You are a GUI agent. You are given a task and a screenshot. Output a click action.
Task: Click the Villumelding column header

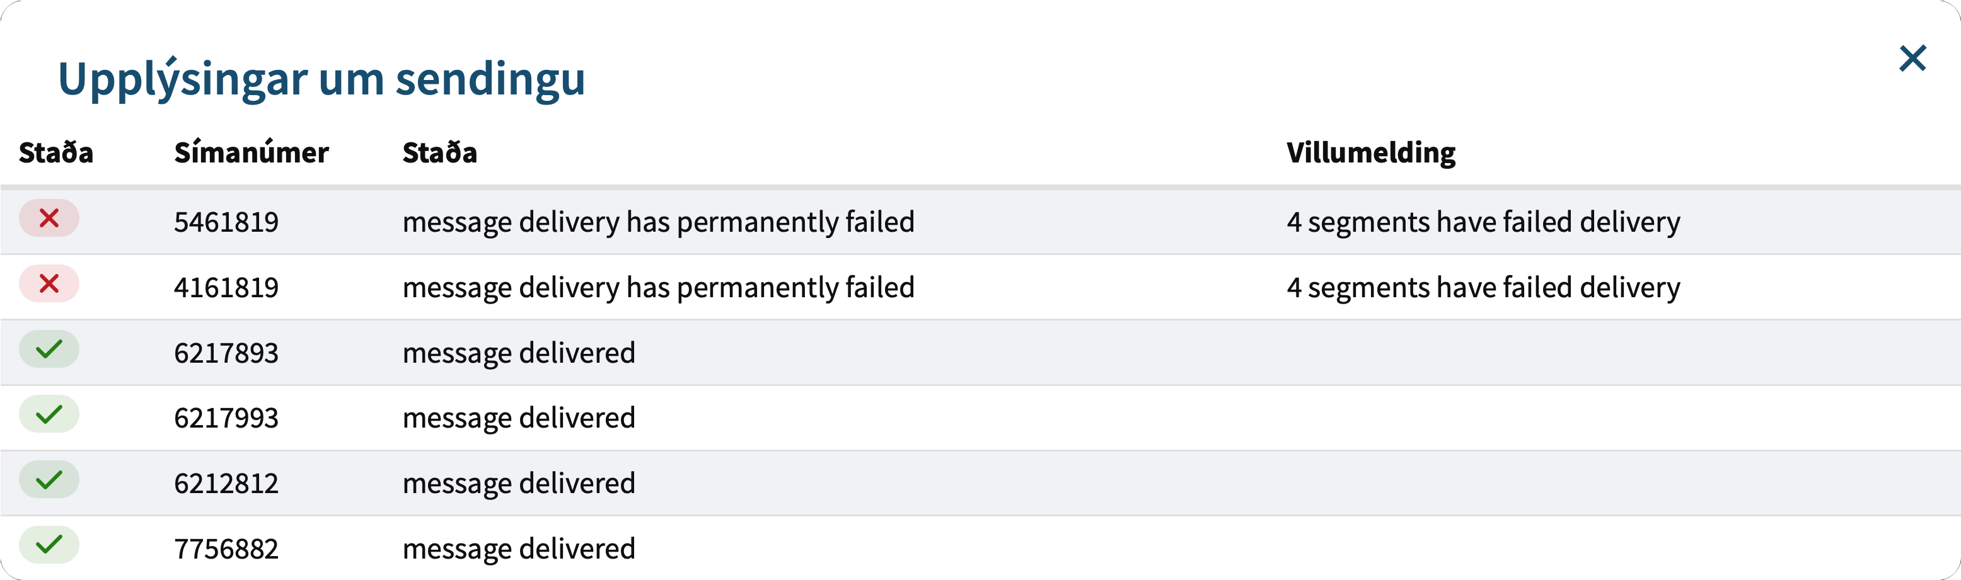[1370, 153]
